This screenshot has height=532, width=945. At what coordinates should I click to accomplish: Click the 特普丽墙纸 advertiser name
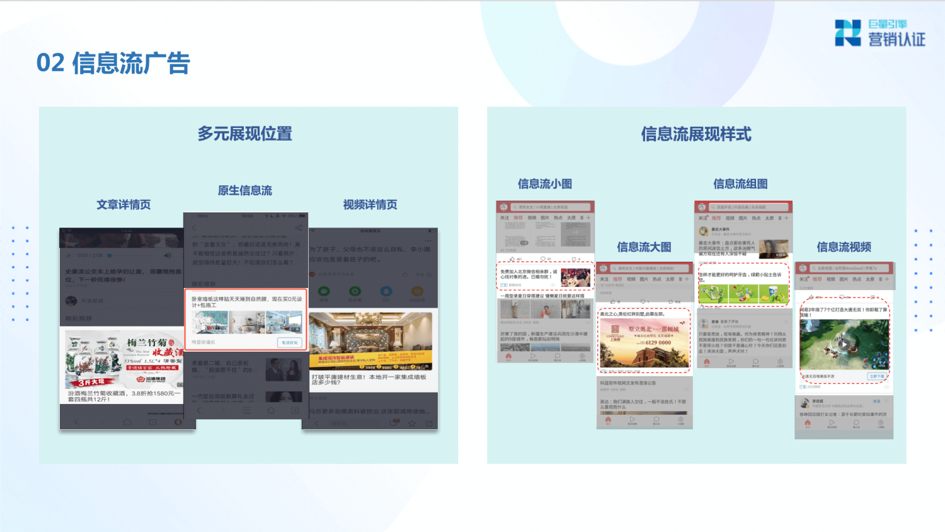click(x=203, y=342)
